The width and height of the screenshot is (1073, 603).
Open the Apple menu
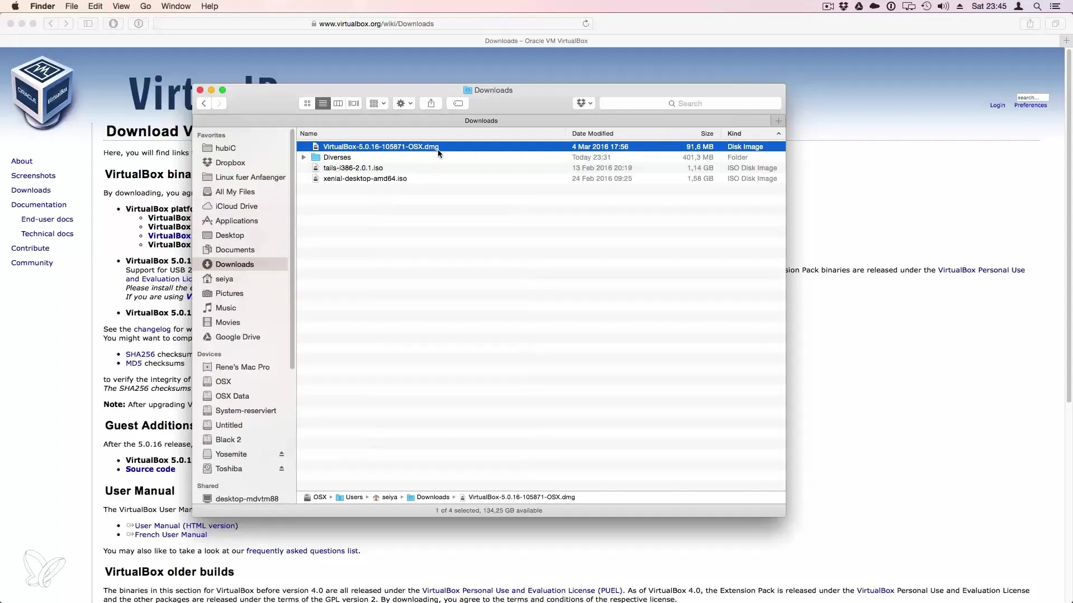pyautogui.click(x=15, y=6)
